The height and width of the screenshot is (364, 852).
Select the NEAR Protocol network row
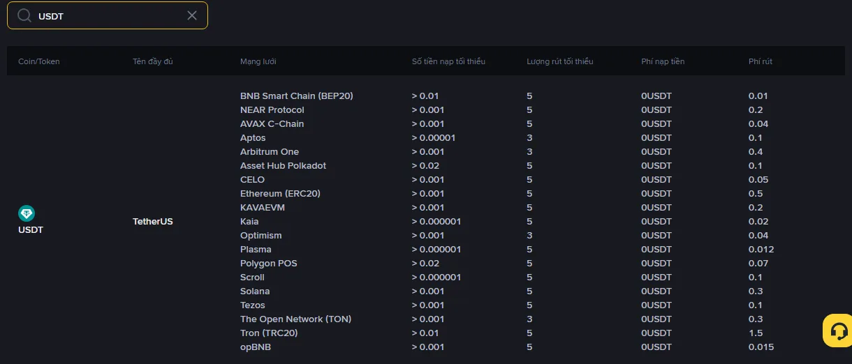coord(272,109)
